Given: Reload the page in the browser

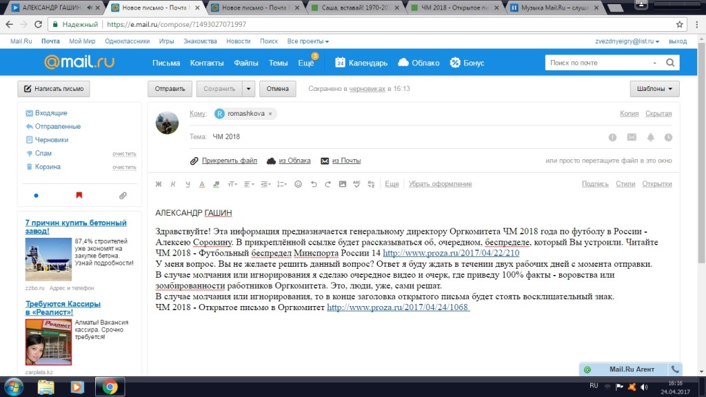Looking at the screenshot, I should pyautogui.click(x=39, y=24).
